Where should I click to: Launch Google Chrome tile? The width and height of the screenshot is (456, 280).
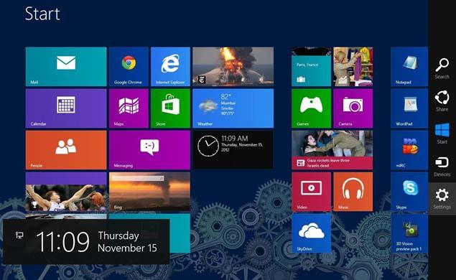coord(129,67)
